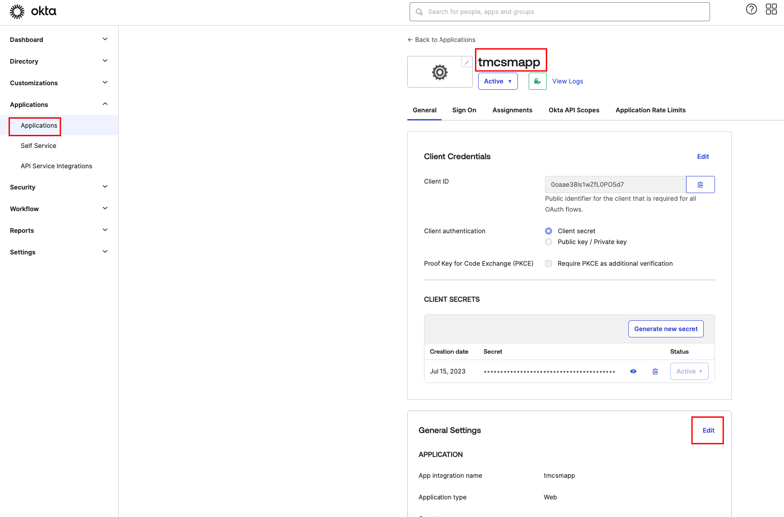Viewport: 784px width, 517px height.
Task: Reveal the client secret with eye icon
Action: click(633, 371)
